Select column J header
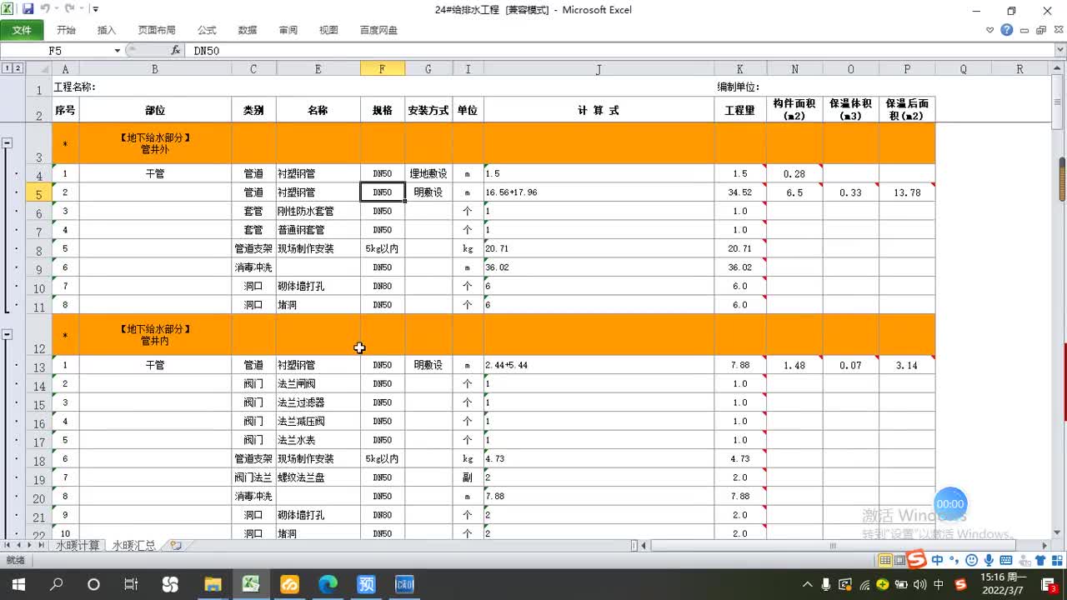Screen dimensions: 1067x600 599,69
